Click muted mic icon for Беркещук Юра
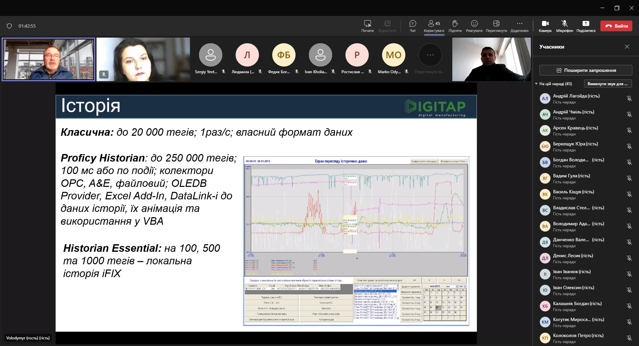Image resolution: width=639 pixels, height=346 pixels. coord(629,146)
